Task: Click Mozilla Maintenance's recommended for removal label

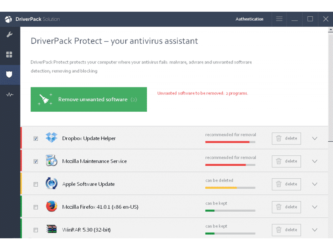Action: (x=230, y=158)
